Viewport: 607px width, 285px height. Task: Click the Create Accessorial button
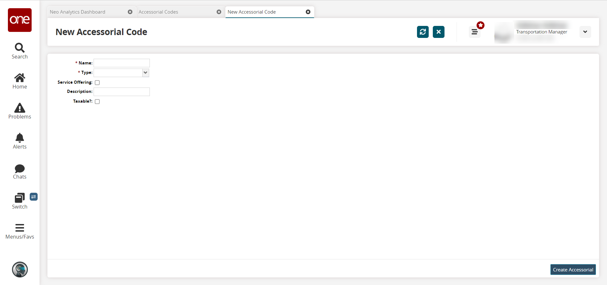point(573,270)
